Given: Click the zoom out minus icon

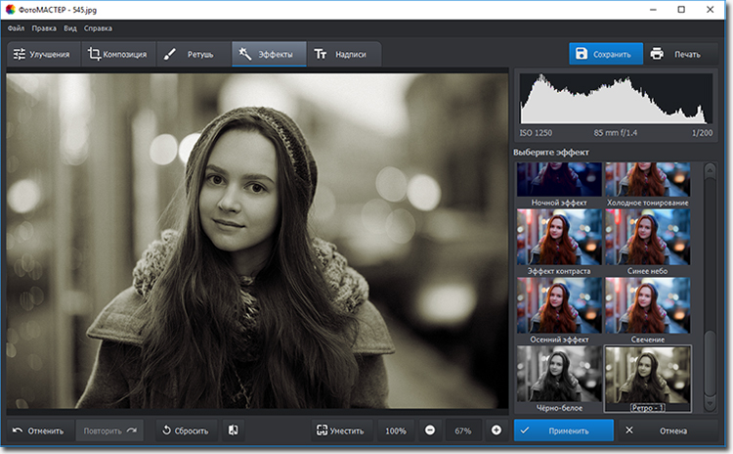Looking at the screenshot, I should click(x=430, y=431).
